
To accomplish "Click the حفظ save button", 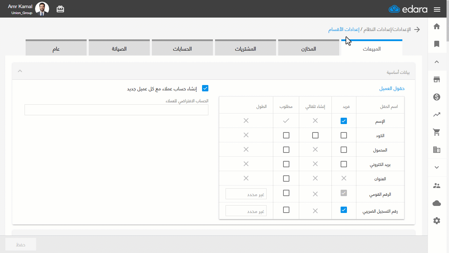I will [21, 244].
